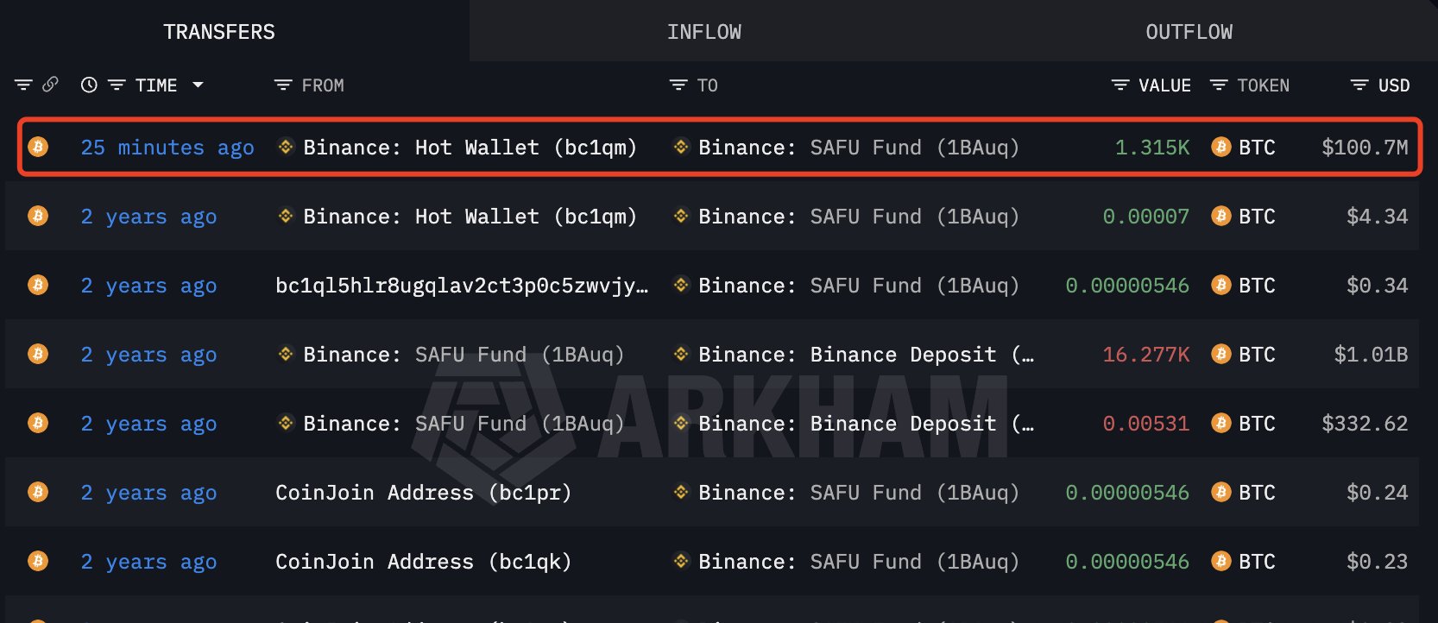
Task: Click the CoinJoin Address (bc1pr) link
Action: 423,492
